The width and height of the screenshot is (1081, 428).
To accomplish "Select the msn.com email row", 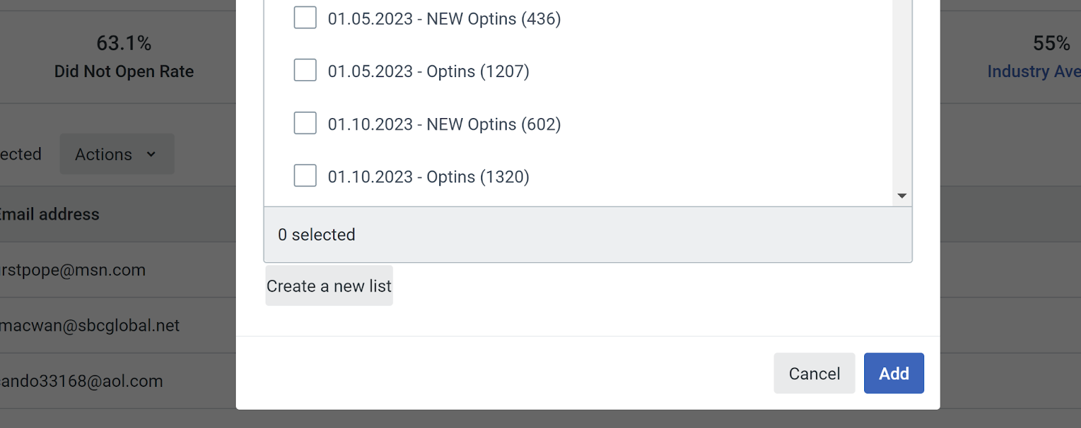I will [118, 270].
